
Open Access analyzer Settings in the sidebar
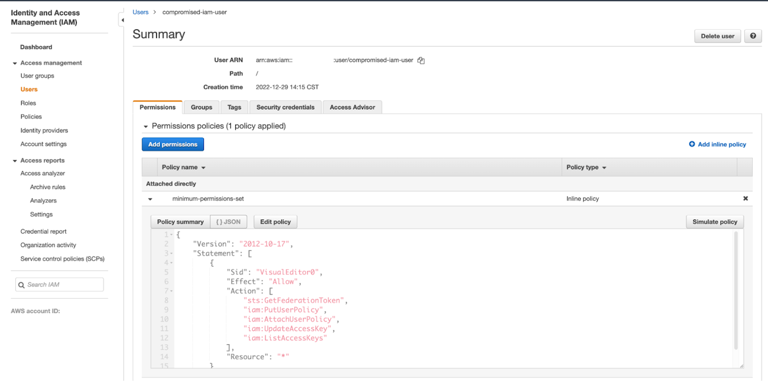41,214
